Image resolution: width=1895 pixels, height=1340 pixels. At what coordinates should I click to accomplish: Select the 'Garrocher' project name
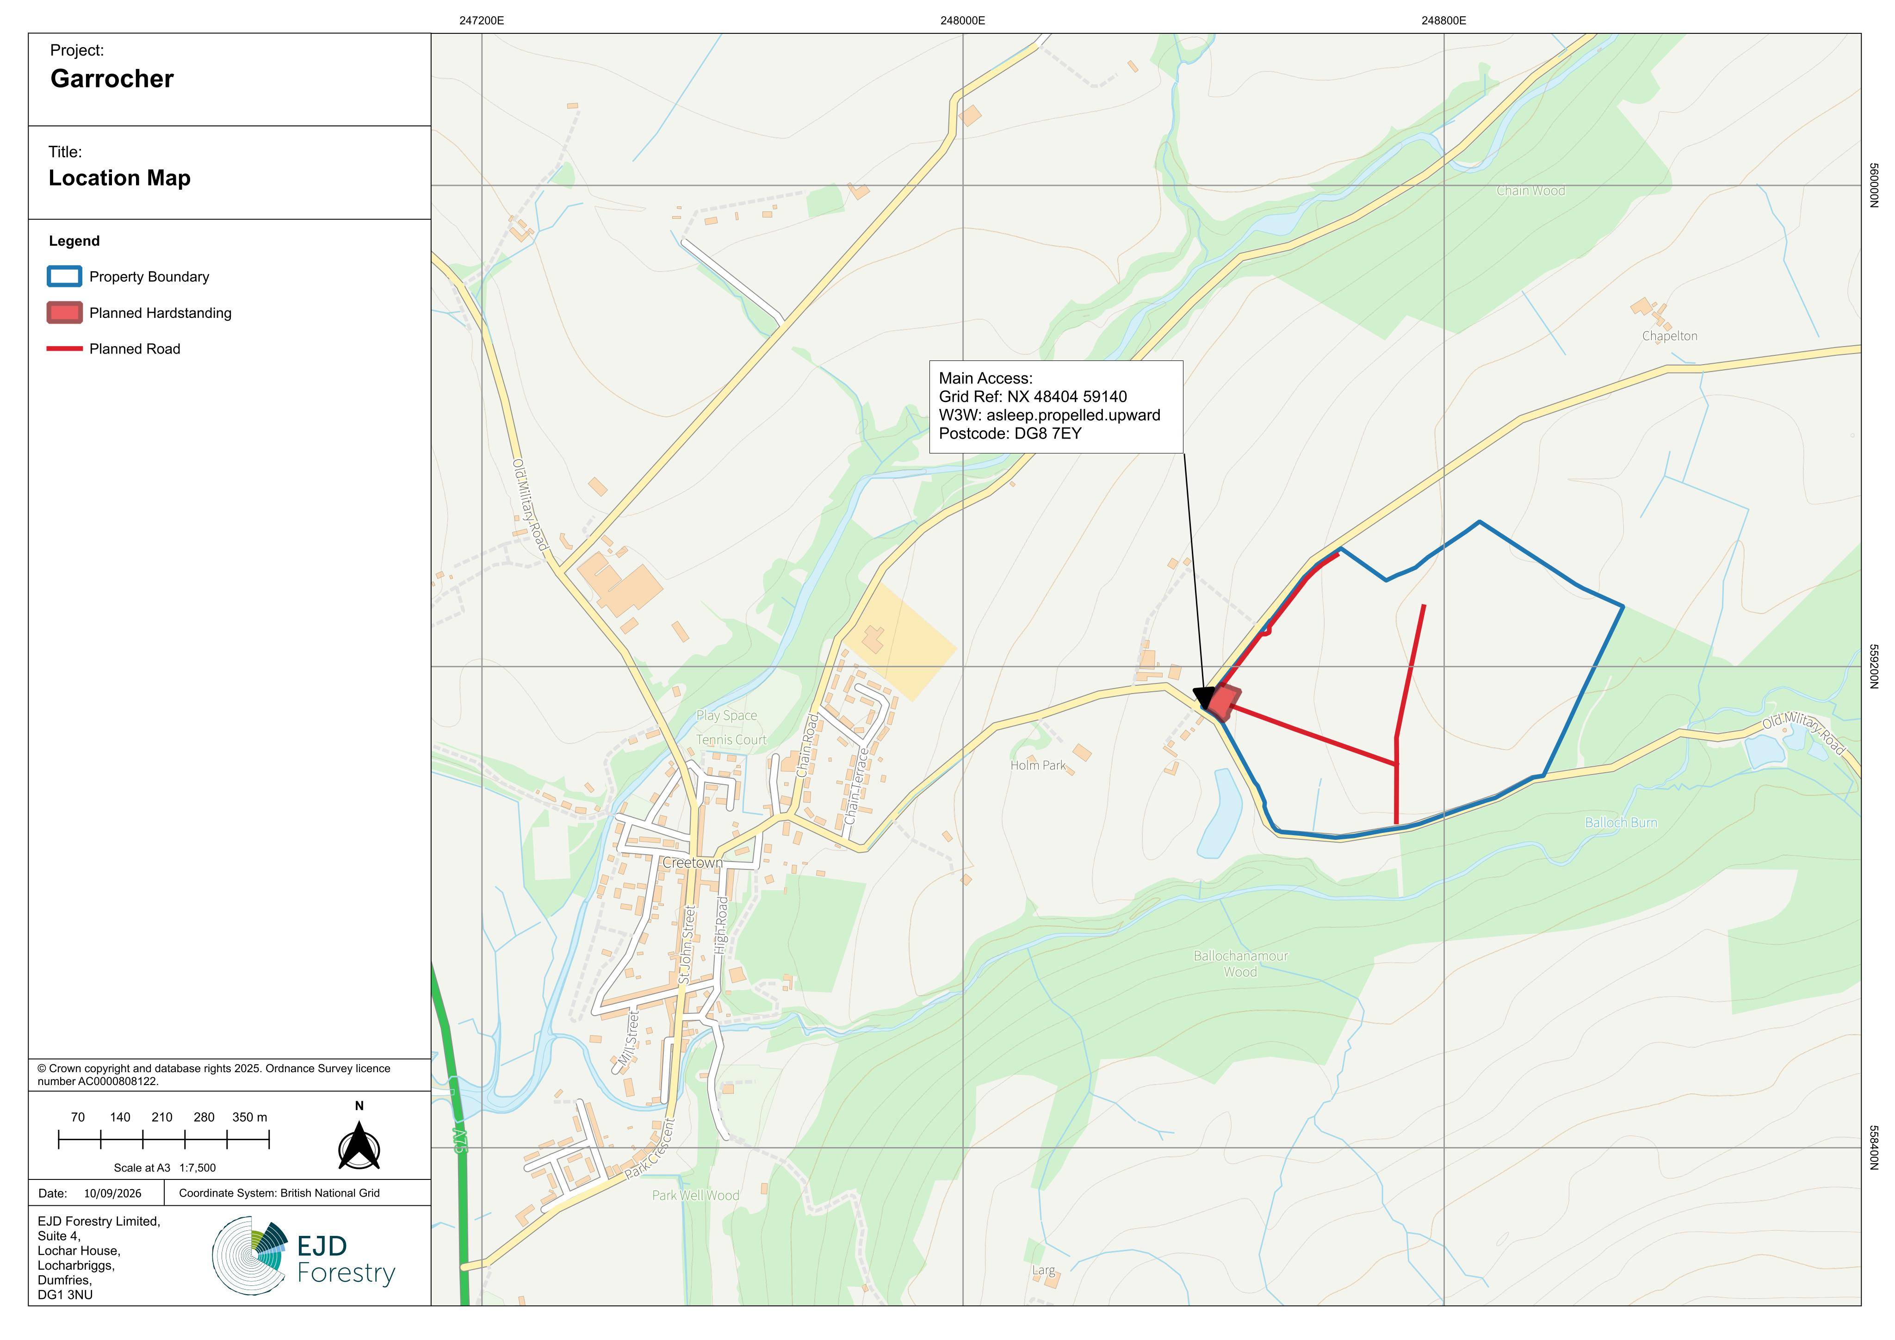point(112,79)
